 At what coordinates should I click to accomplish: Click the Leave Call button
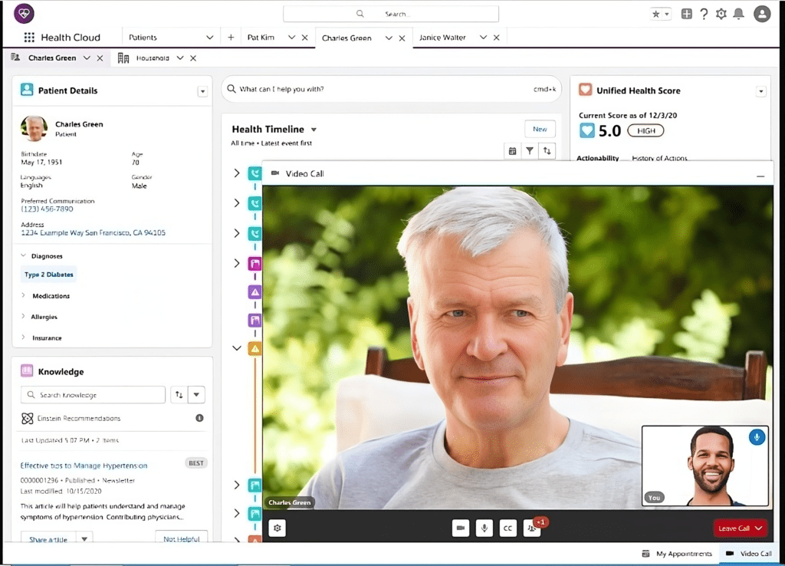(x=740, y=528)
